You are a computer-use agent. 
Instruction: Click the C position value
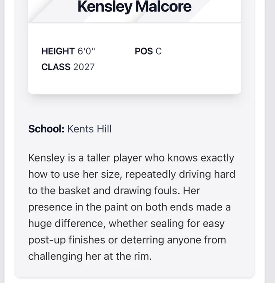point(158,51)
